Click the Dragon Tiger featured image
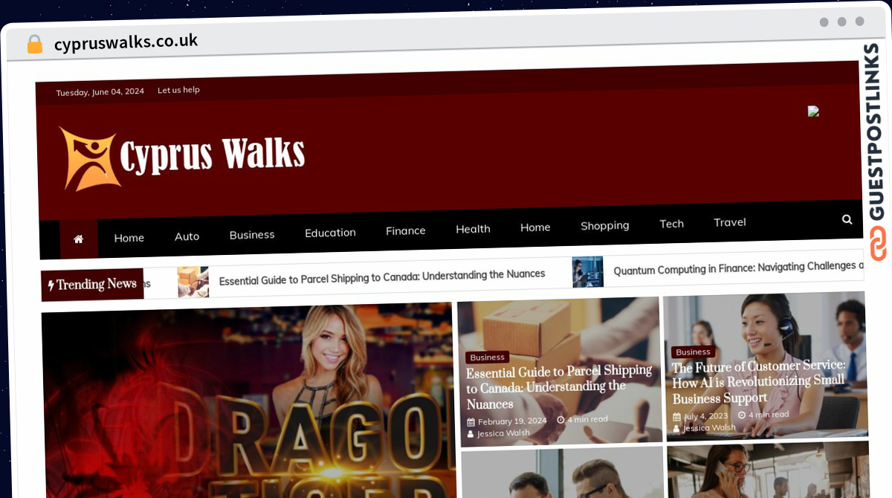Viewport: 892px width, 498px height. [x=248, y=401]
